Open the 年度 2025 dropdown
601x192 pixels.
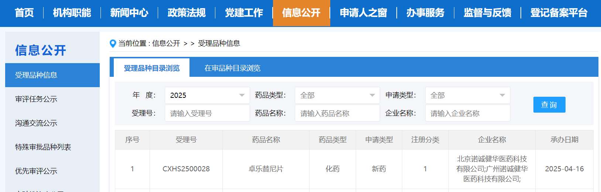pos(207,95)
